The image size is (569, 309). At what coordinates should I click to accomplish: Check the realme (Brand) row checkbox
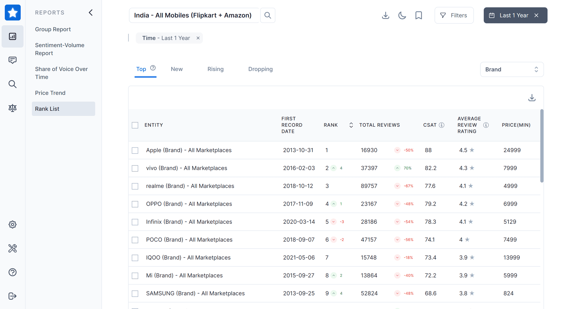[135, 186]
